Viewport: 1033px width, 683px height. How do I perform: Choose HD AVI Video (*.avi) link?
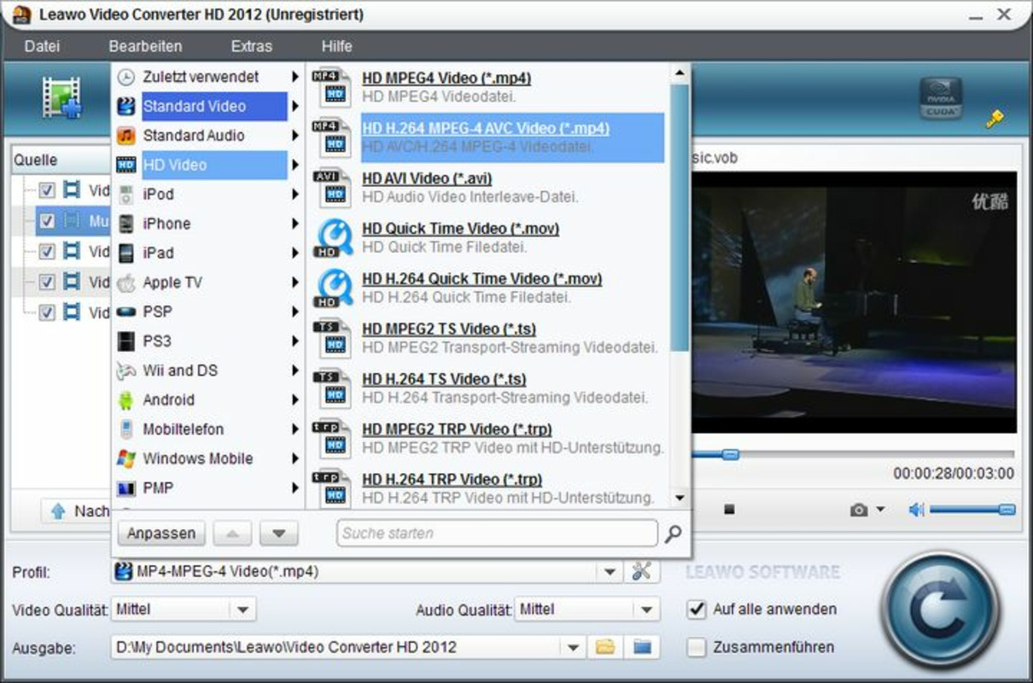427,178
